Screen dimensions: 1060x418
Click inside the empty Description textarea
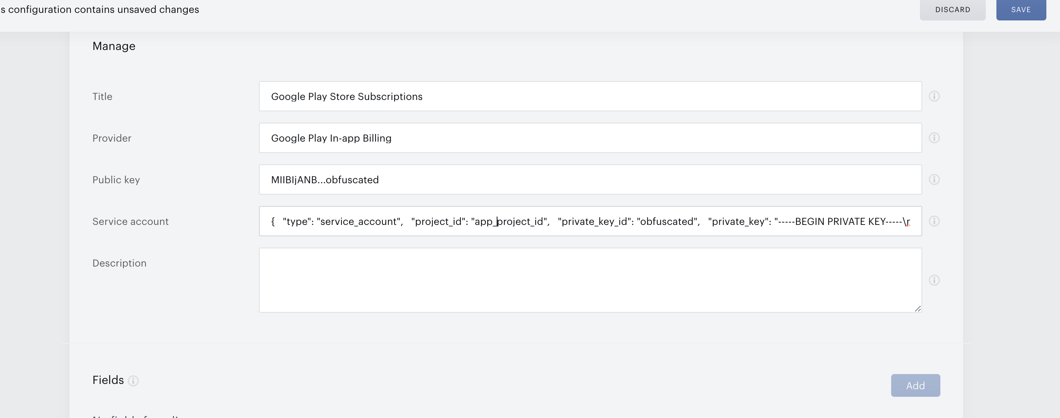[590, 280]
